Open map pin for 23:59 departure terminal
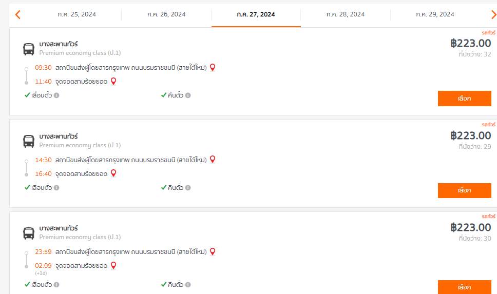 pos(213,251)
